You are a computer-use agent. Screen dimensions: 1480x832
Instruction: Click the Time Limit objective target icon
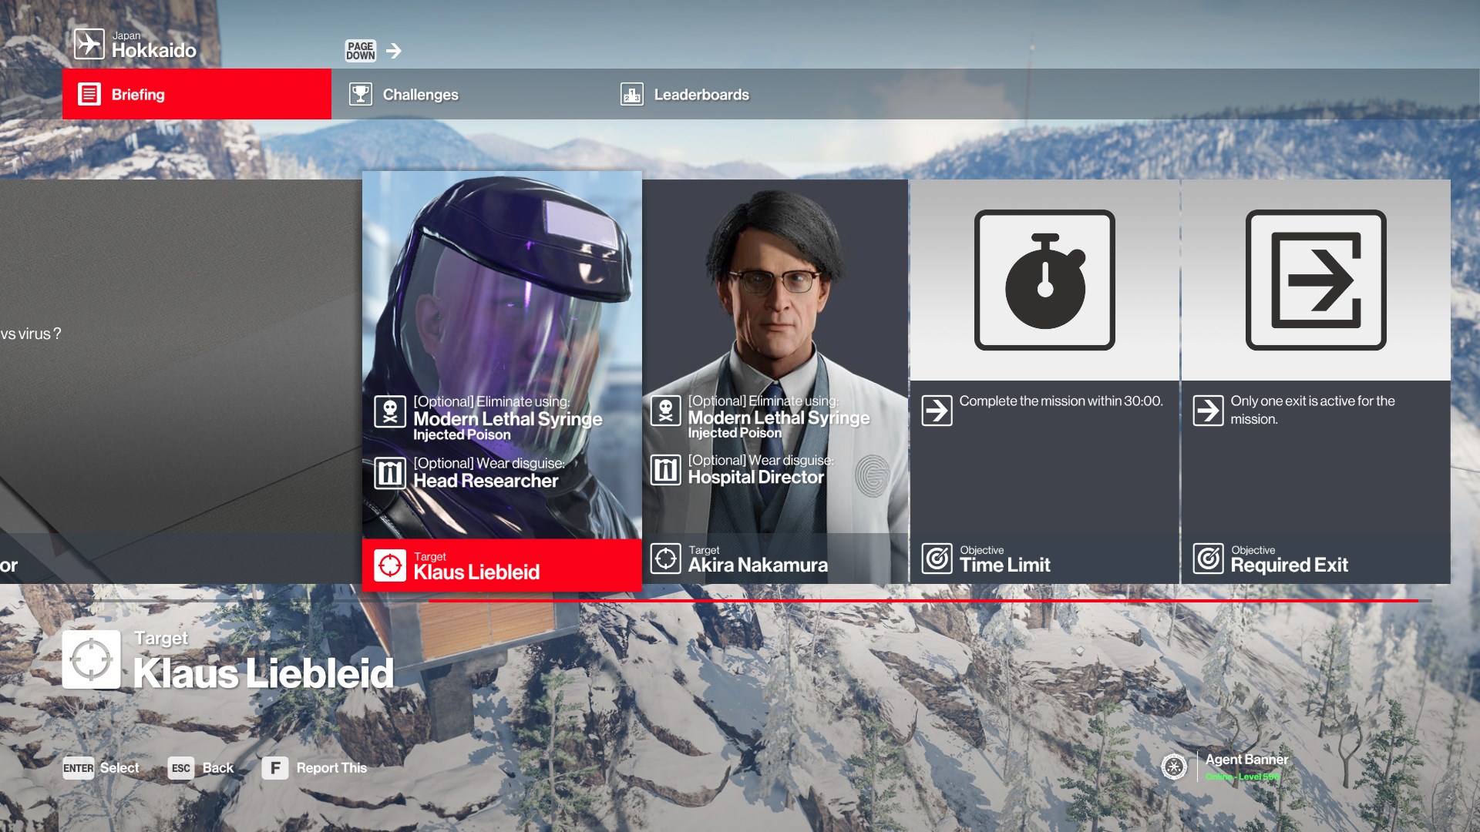pyautogui.click(x=937, y=559)
